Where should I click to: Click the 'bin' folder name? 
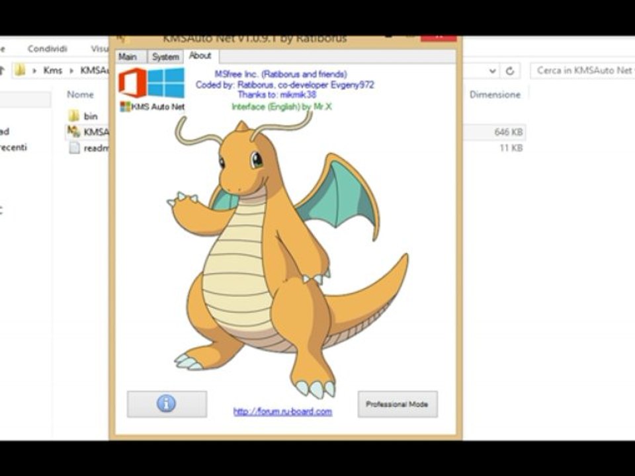pyautogui.click(x=91, y=116)
